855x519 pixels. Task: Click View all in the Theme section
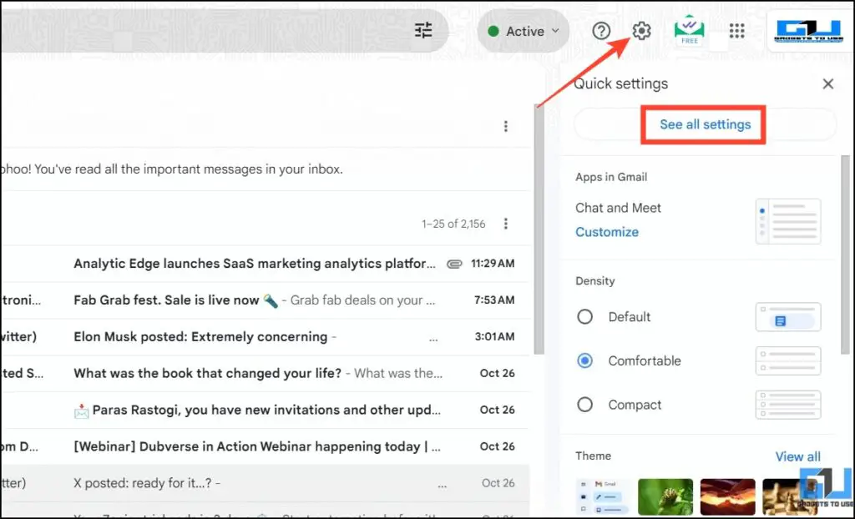[x=798, y=456]
